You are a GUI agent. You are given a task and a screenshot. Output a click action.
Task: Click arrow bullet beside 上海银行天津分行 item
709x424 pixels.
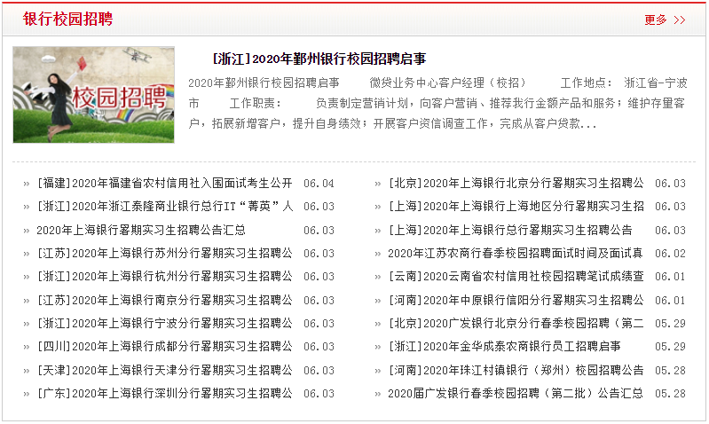[27, 371]
